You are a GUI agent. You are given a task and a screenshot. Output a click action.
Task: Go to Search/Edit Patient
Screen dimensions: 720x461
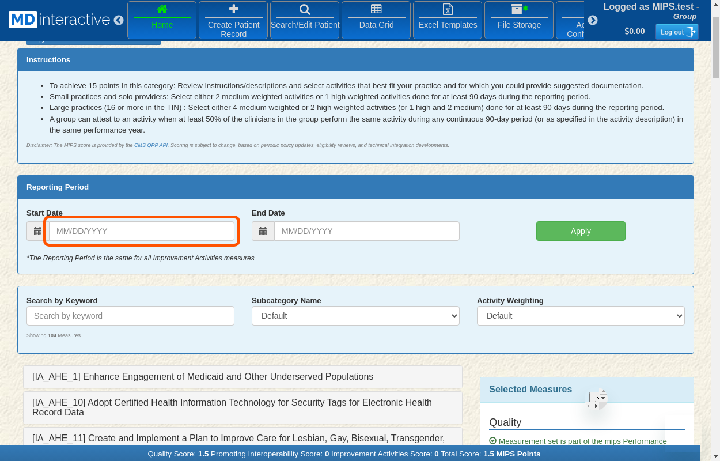305,20
